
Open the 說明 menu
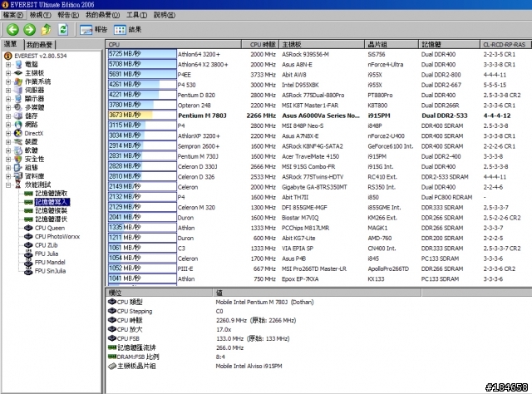coord(165,15)
